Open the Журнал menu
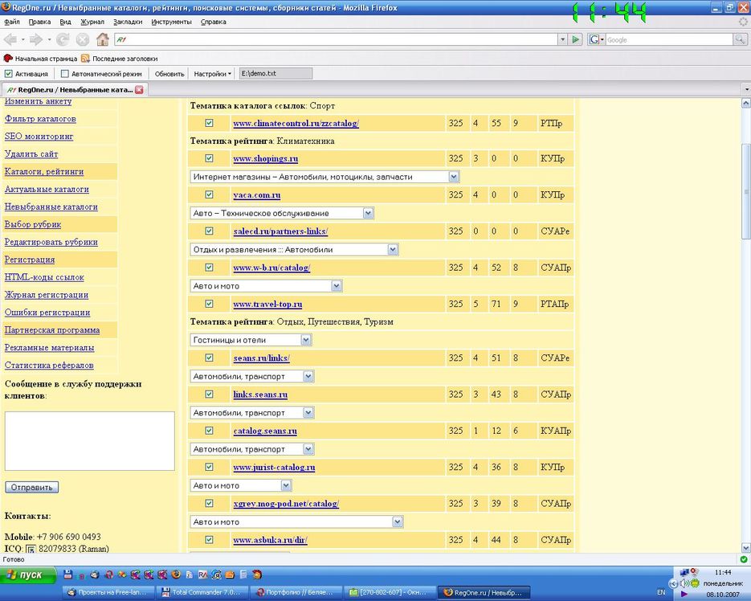751x601 pixels. [x=92, y=22]
